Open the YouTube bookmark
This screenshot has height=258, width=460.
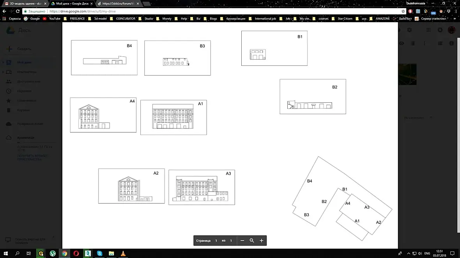click(x=51, y=18)
